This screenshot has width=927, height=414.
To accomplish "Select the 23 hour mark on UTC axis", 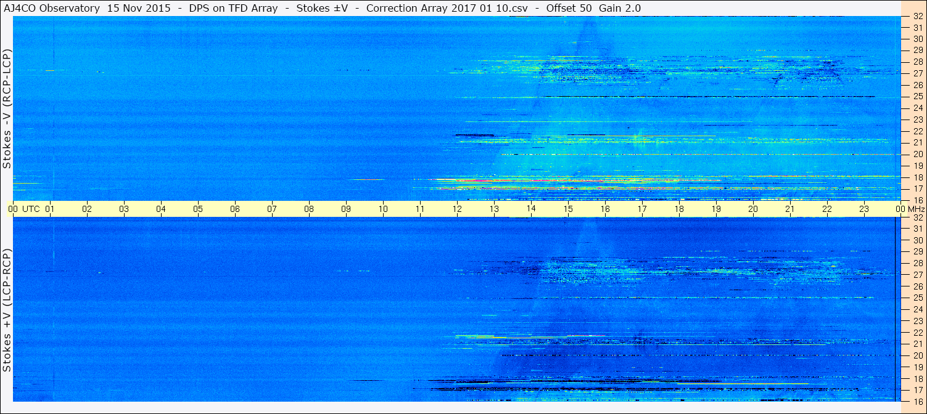I will click(x=864, y=209).
